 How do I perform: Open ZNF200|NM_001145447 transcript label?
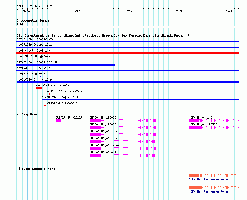point(105,138)
